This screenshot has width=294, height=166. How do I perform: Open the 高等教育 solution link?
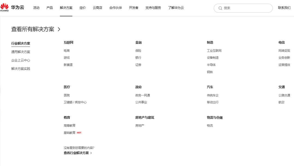[69, 126]
